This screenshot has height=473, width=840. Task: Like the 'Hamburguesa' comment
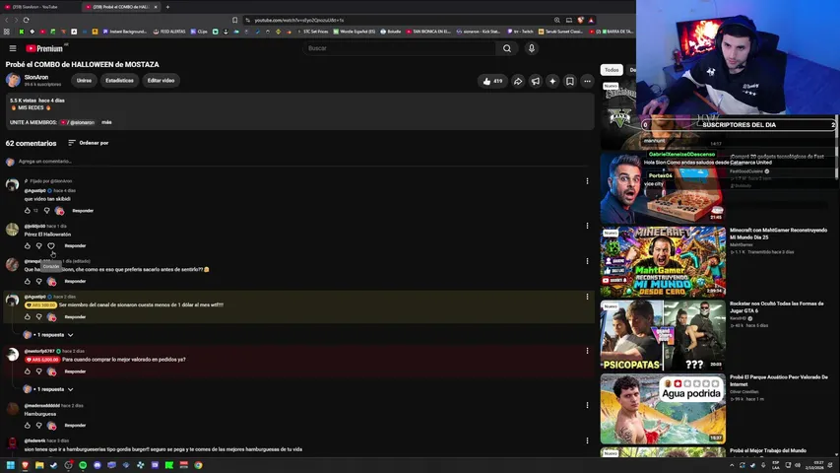pos(28,426)
